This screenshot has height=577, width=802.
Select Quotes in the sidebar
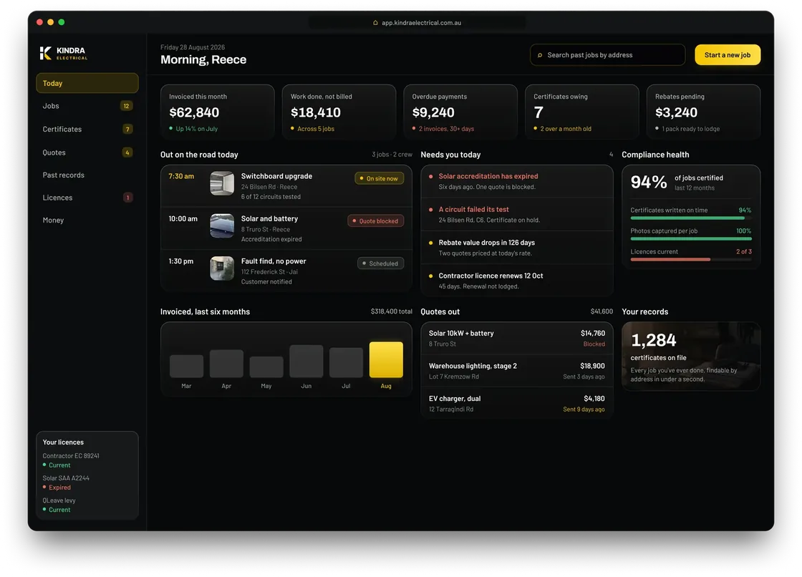(x=87, y=152)
